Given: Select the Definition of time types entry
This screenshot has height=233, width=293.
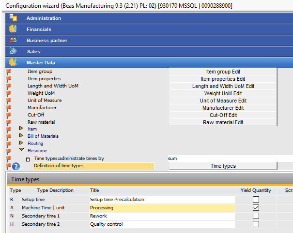Looking at the screenshot, I should (x=93, y=166).
